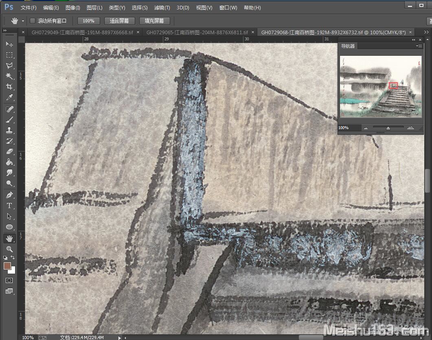Select the Healing Brush tool
This screenshot has width=432, height=340.
(9, 109)
